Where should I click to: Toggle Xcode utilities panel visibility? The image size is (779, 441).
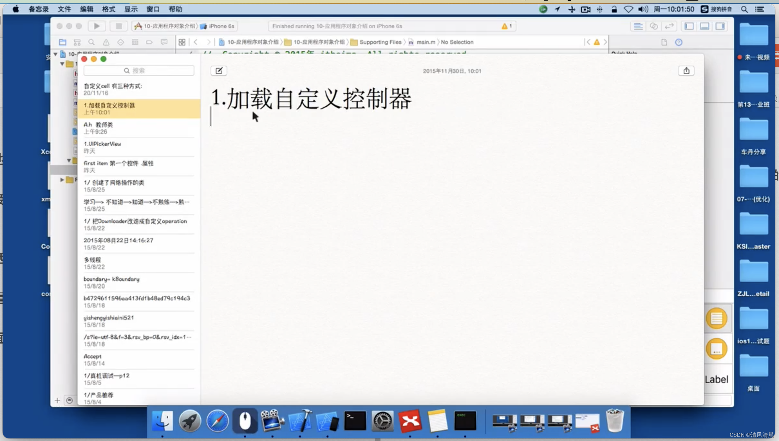[x=720, y=26]
